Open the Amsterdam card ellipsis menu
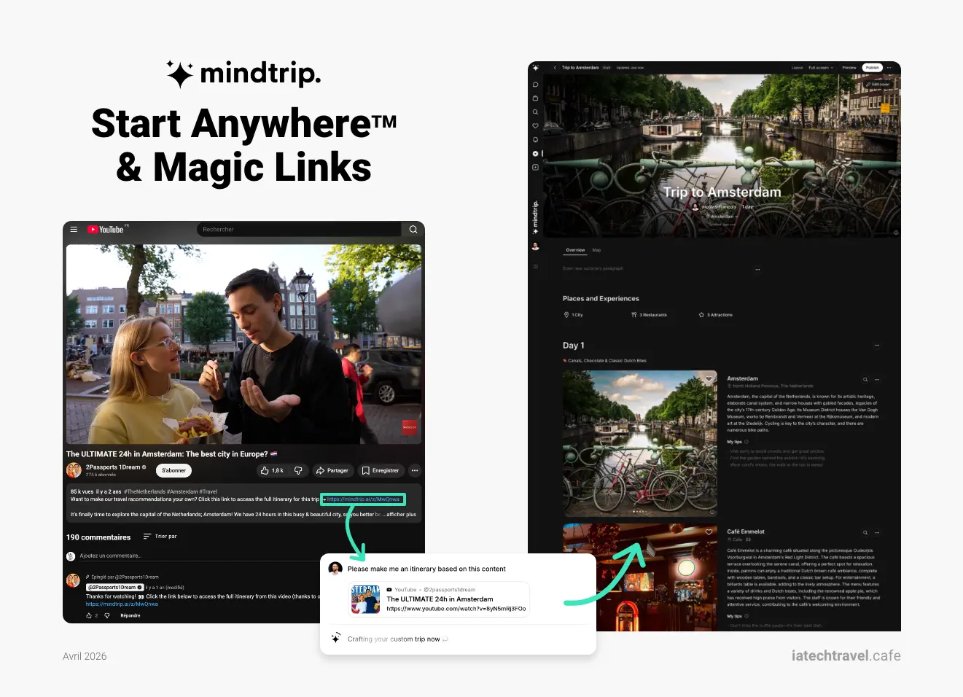This screenshot has width=963, height=697. 877,379
